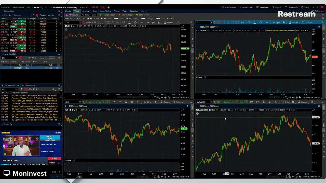This screenshot has width=326, height=183.
Task: Open the flask icon on $DJI chart toolbar
Action: pyautogui.click(x=129, y=22)
